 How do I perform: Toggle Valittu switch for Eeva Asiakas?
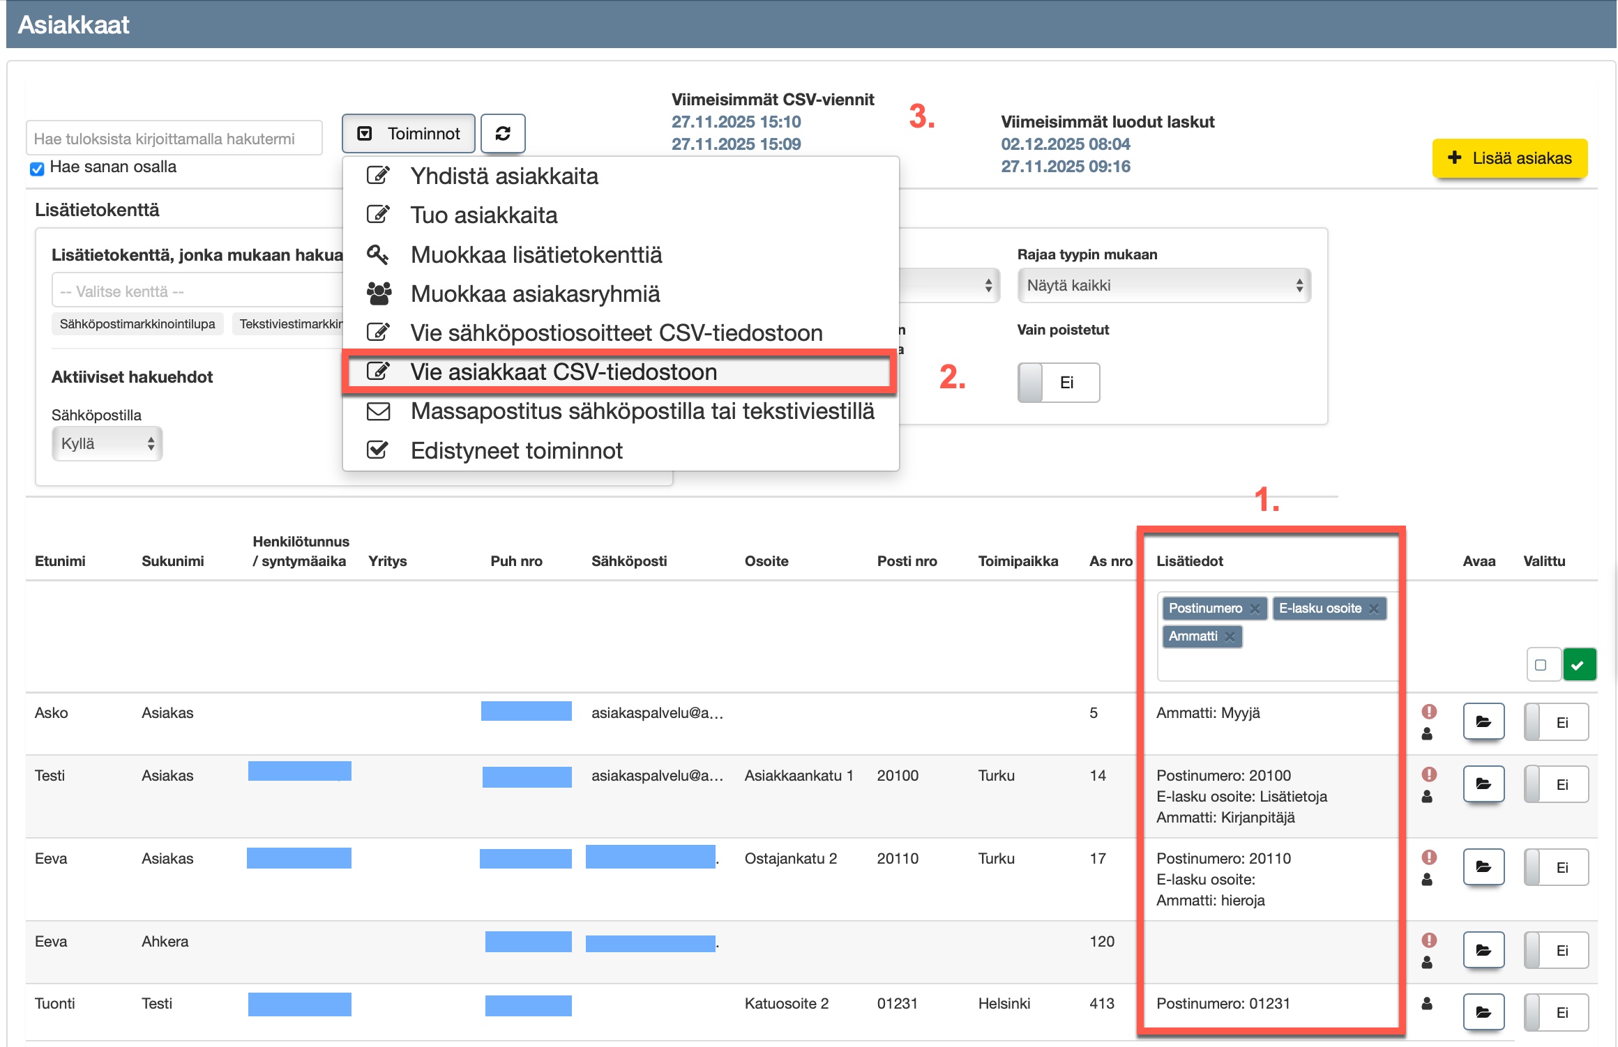1555,867
